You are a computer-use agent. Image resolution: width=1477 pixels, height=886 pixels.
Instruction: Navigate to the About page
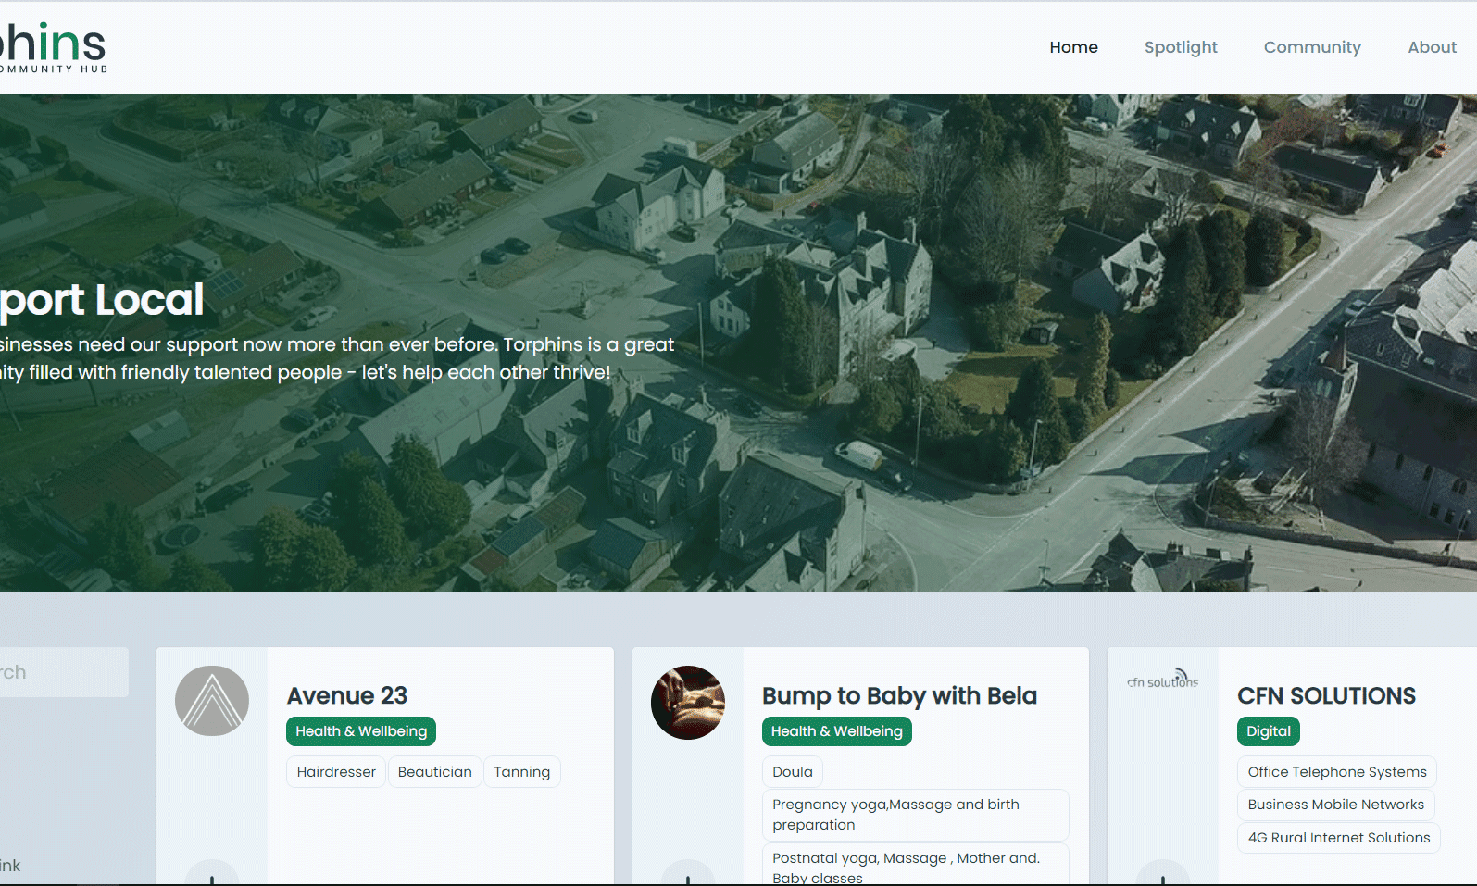click(1432, 47)
